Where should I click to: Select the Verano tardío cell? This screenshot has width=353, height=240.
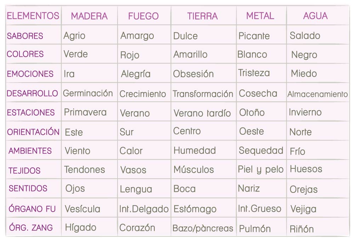(202, 113)
